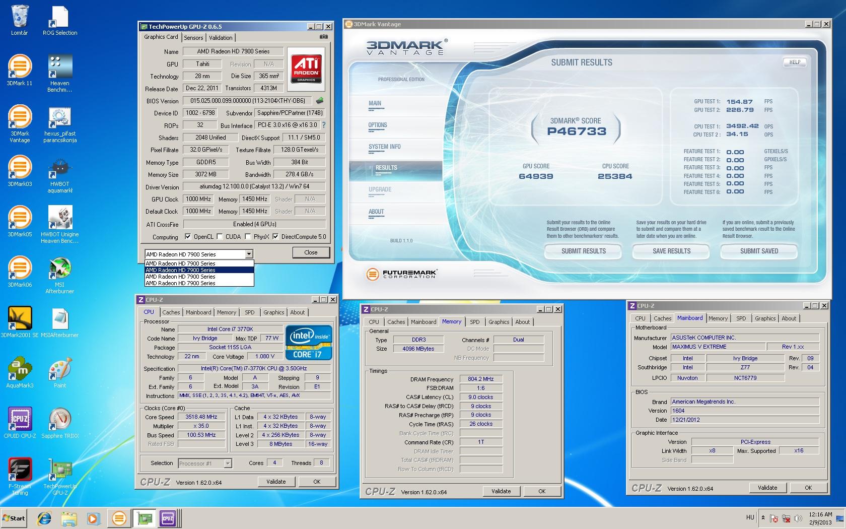
Task: Launch the 3DMark03 desktop shortcut
Action: [x=19, y=171]
